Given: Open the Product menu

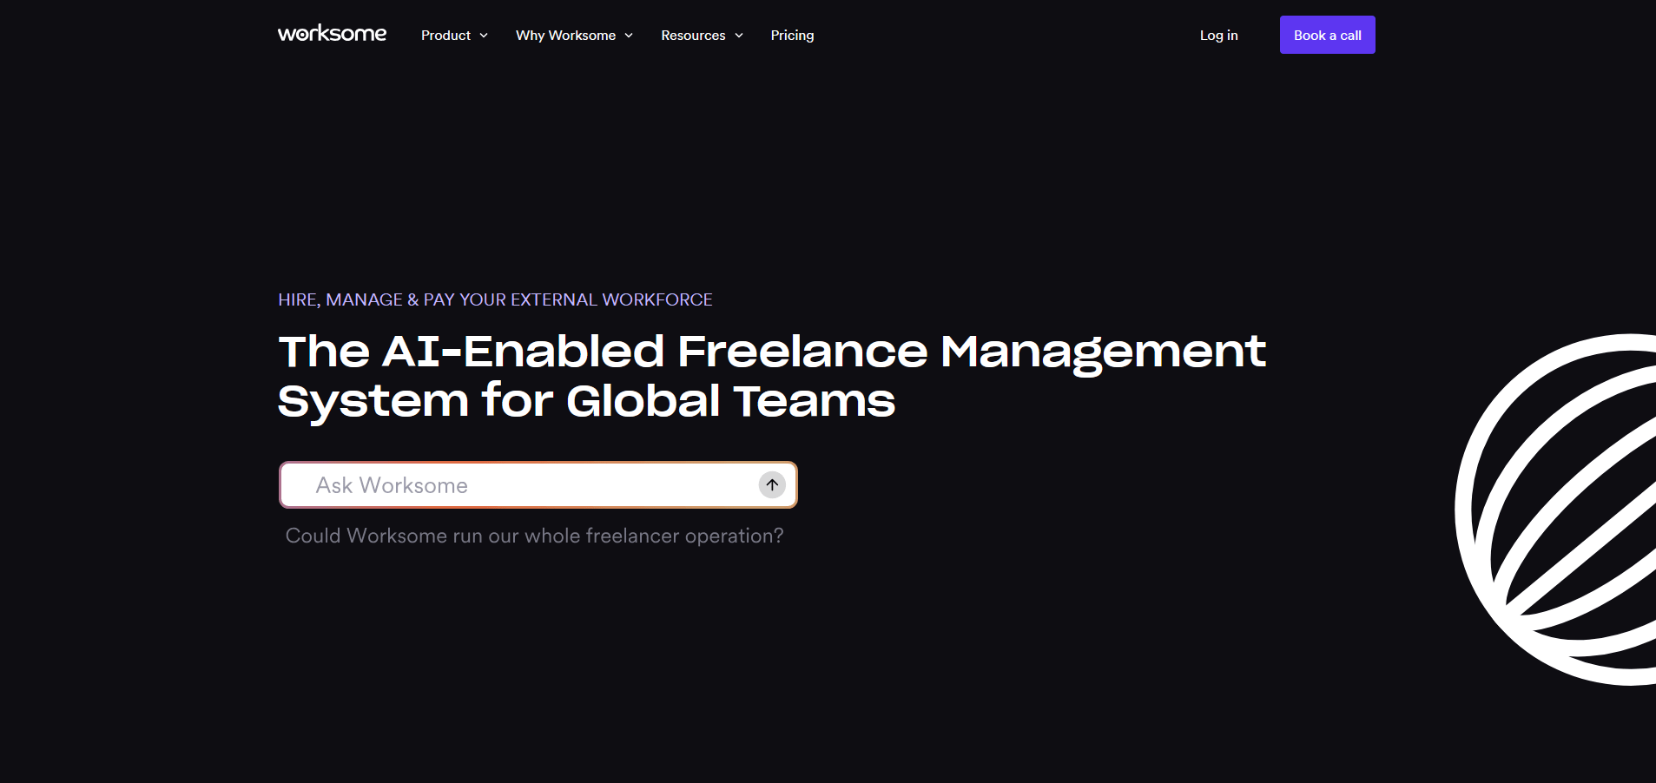Looking at the screenshot, I should click(454, 36).
